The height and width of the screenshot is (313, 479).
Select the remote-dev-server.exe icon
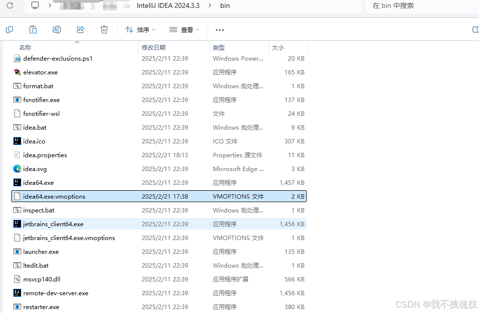pyautogui.click(x=17, y=293)
